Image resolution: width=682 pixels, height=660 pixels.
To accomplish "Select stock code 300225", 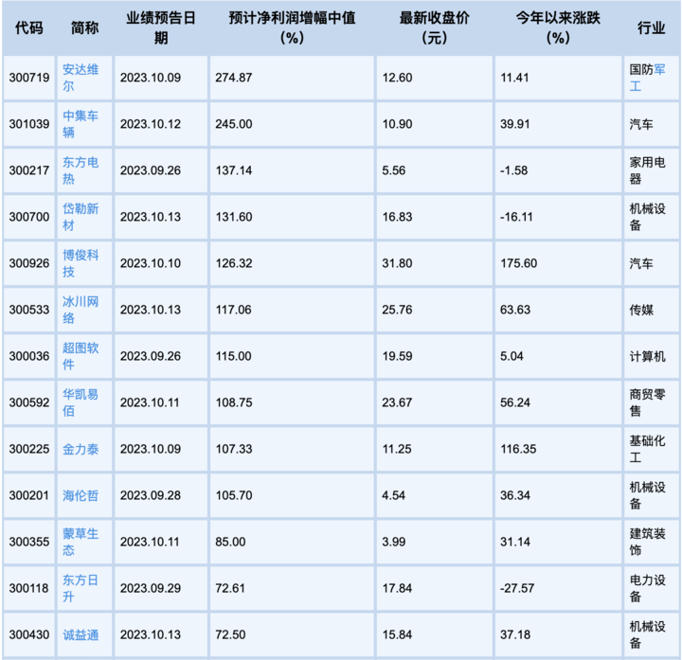I will click(29, 449).
